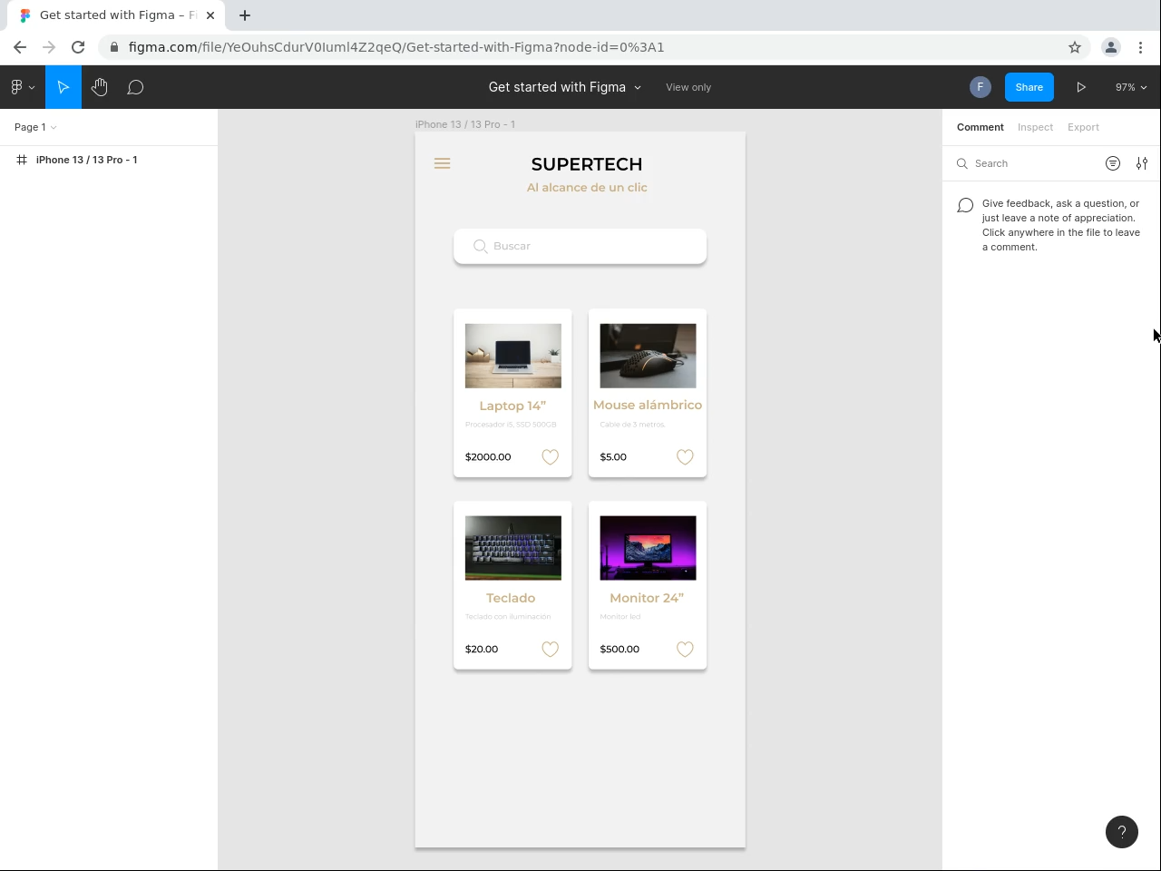This screenshot has height=871, width=1161.
Task: Open comment settings sliders icon
Action: click(1142, 163)
